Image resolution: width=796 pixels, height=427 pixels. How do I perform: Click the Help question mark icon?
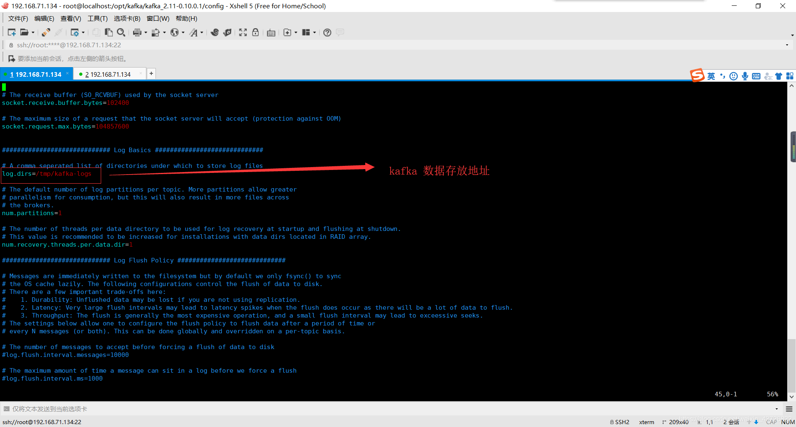[x=327, y=32]
